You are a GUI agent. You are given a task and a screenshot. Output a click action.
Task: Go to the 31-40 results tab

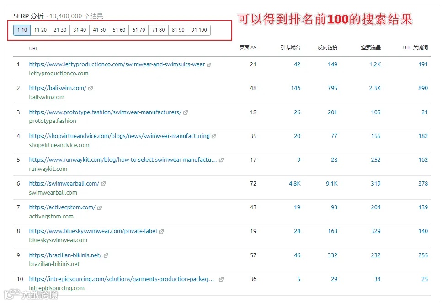(x=80, y=30)
